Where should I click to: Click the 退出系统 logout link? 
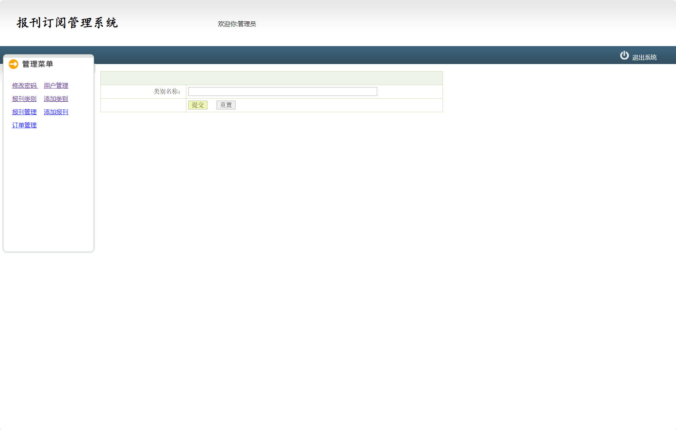(x=644, y=58)
